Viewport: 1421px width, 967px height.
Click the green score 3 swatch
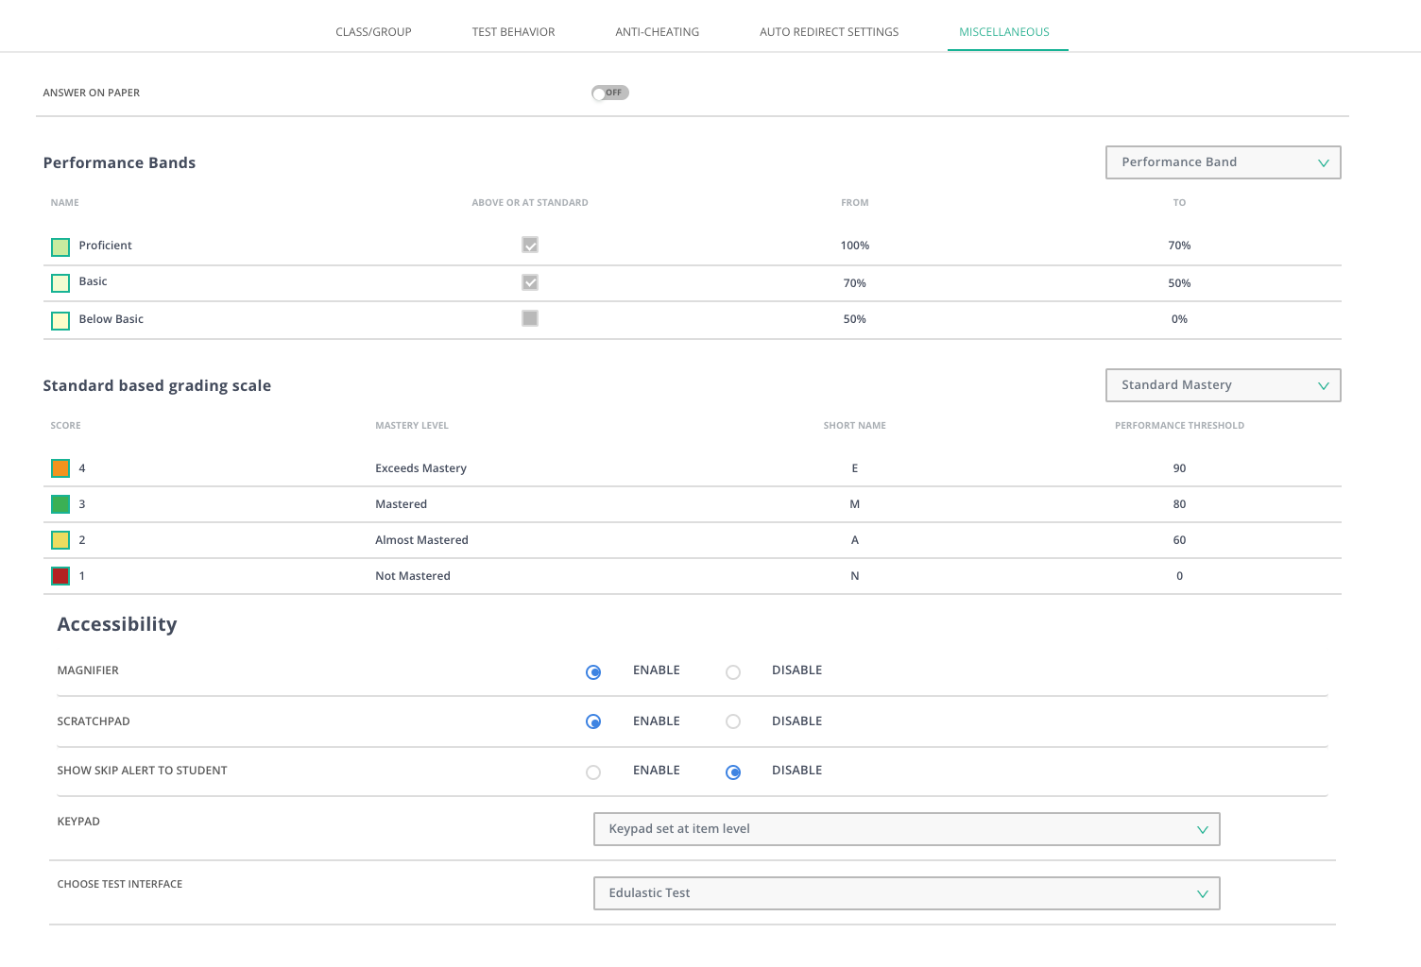click(x=60, y=504)
